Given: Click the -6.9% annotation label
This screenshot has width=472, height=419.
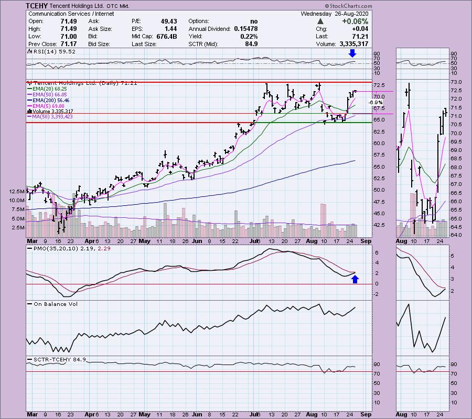Looking at the screenshot, I should click(376, 103).
